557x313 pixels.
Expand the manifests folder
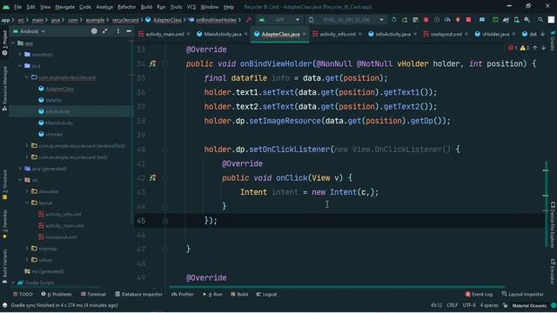click(x=20, y=54)
